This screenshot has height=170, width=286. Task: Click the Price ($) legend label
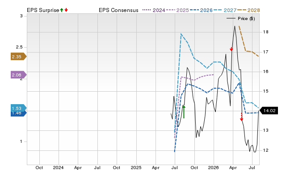coord(246,19)
